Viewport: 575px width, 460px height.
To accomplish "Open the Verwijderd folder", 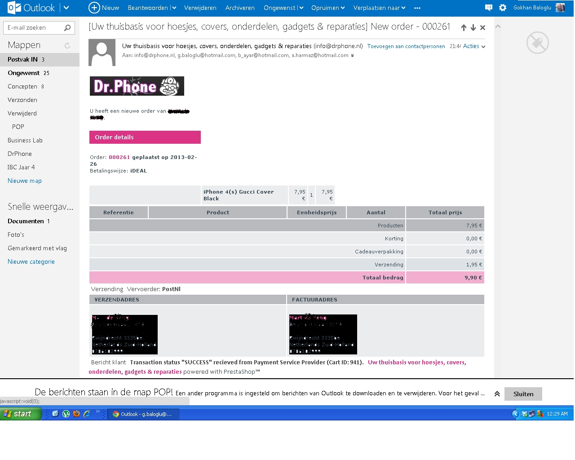I will click(x=40, y=113).
